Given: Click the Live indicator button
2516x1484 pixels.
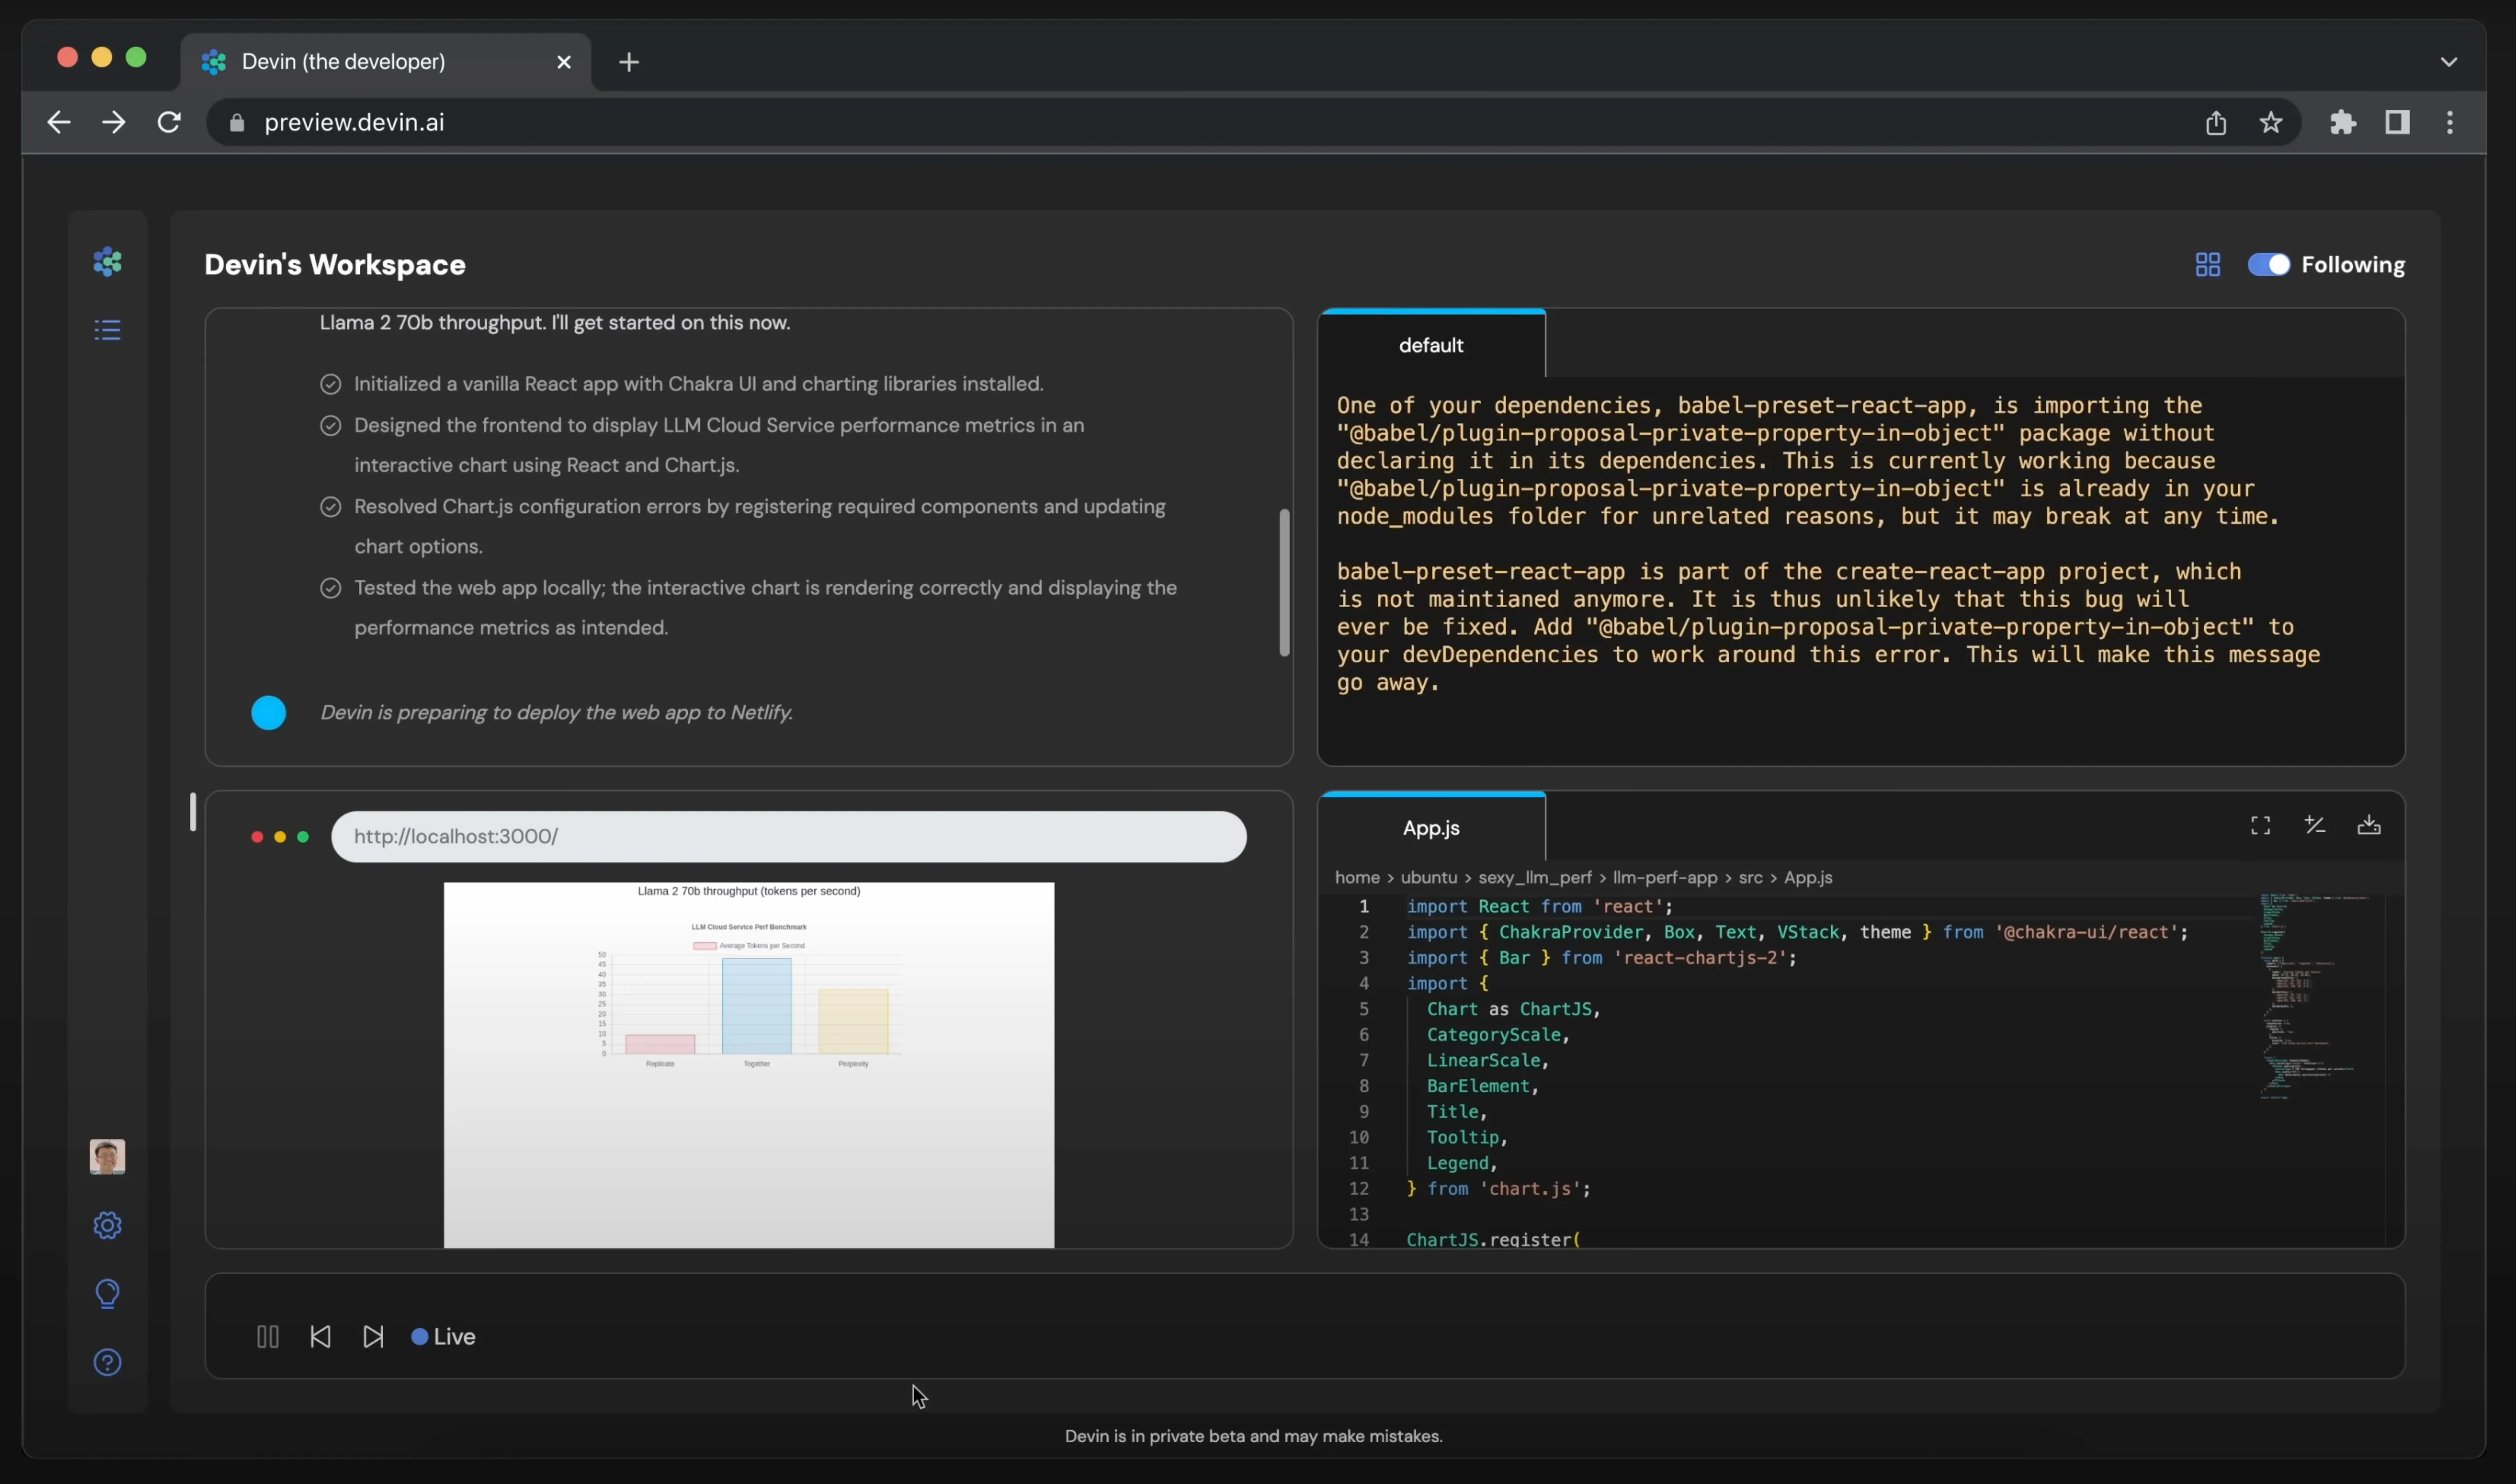Looking at the screenshot, I should pos(444,1337).
